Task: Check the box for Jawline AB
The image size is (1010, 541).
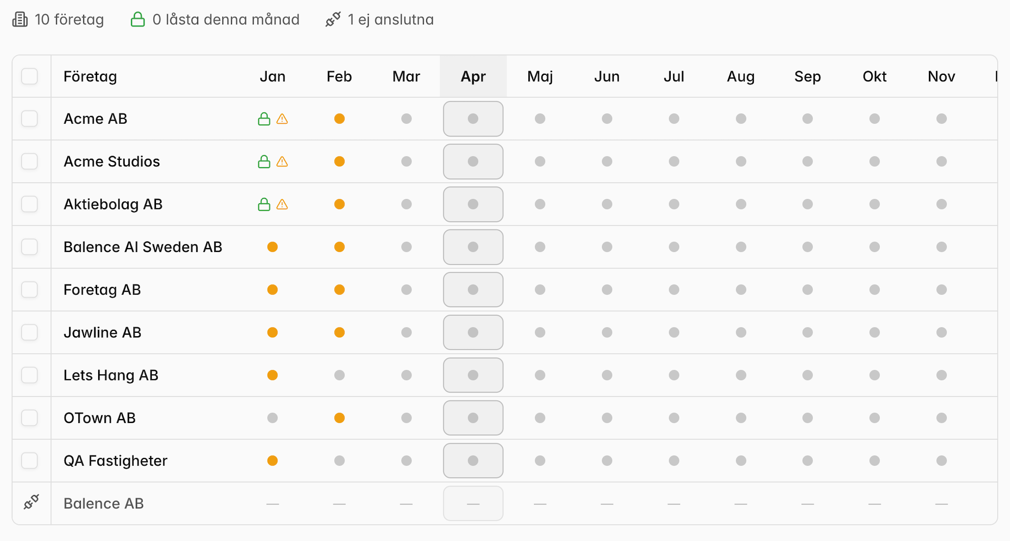Action: pyautogui.click(x=29, y=332)
